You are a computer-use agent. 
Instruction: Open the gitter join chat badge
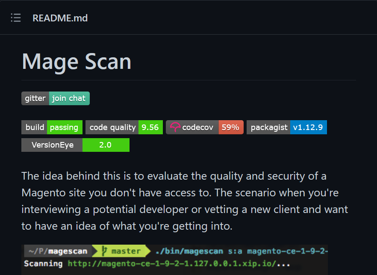point(56,98)
